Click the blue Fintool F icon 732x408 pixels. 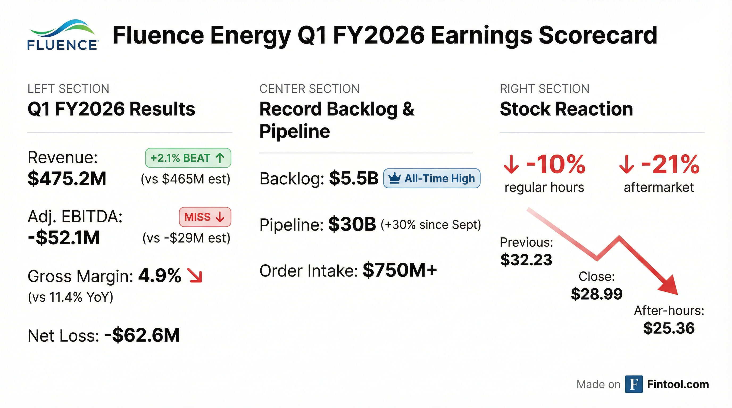click(634, 384)
